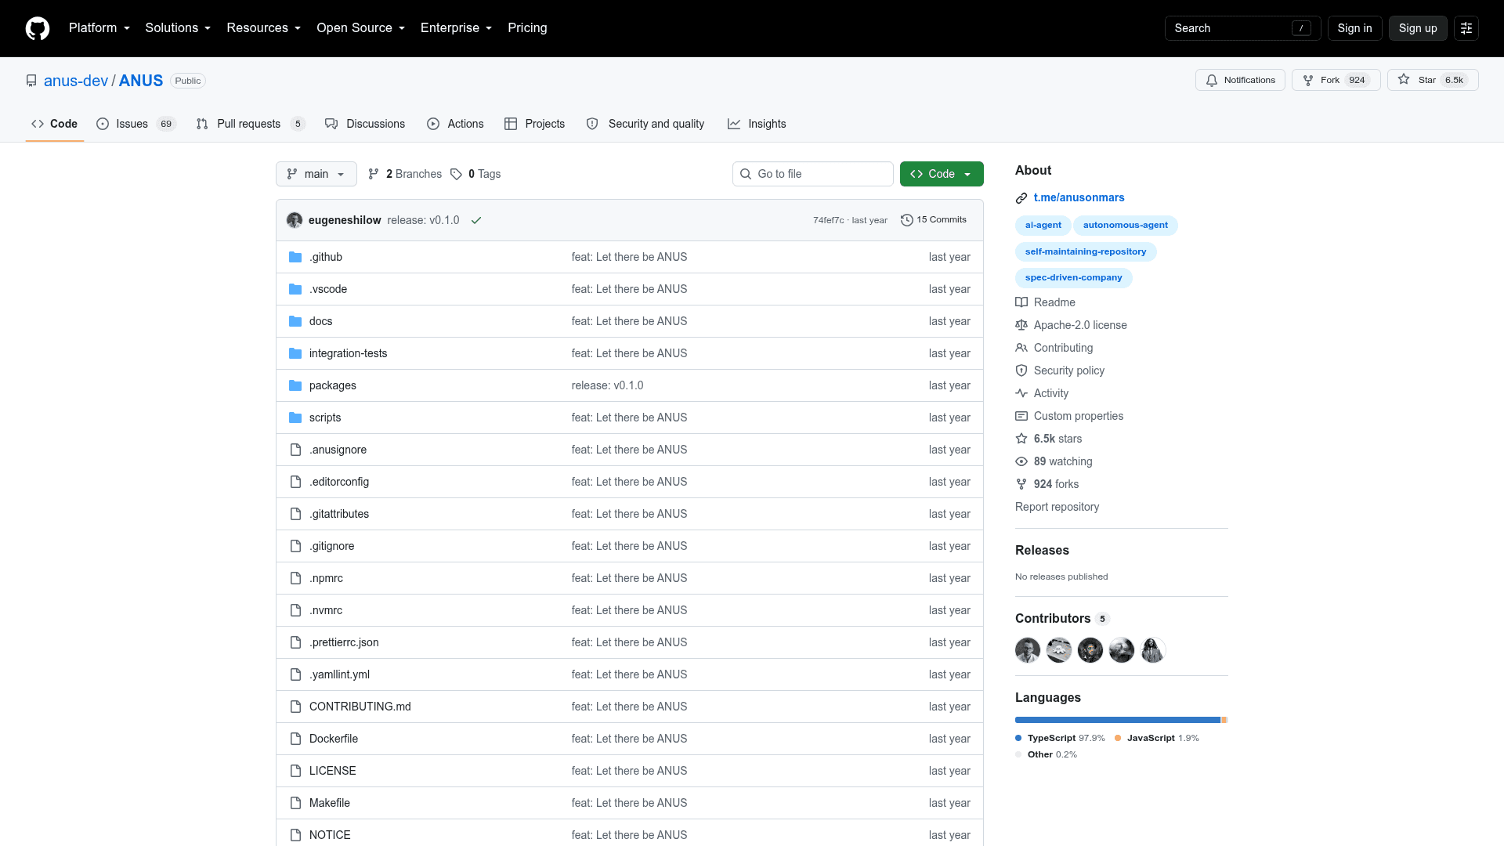Image resolution: width=1504 pixels, height=846 pixels.
Task: Click the fork icon beside 924 forks
Action: (x=1021, y=484)
